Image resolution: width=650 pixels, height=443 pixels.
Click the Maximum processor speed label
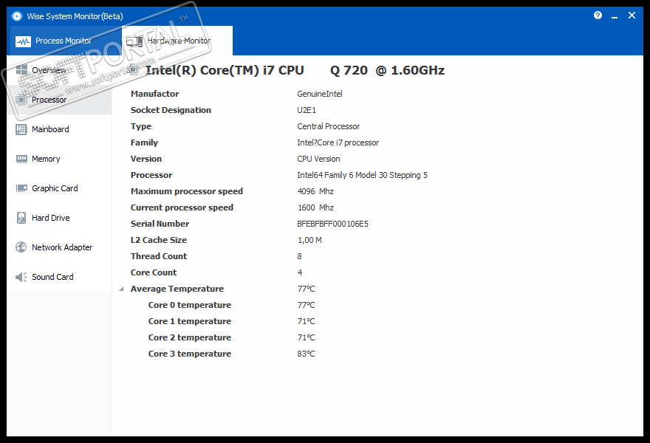187,191
